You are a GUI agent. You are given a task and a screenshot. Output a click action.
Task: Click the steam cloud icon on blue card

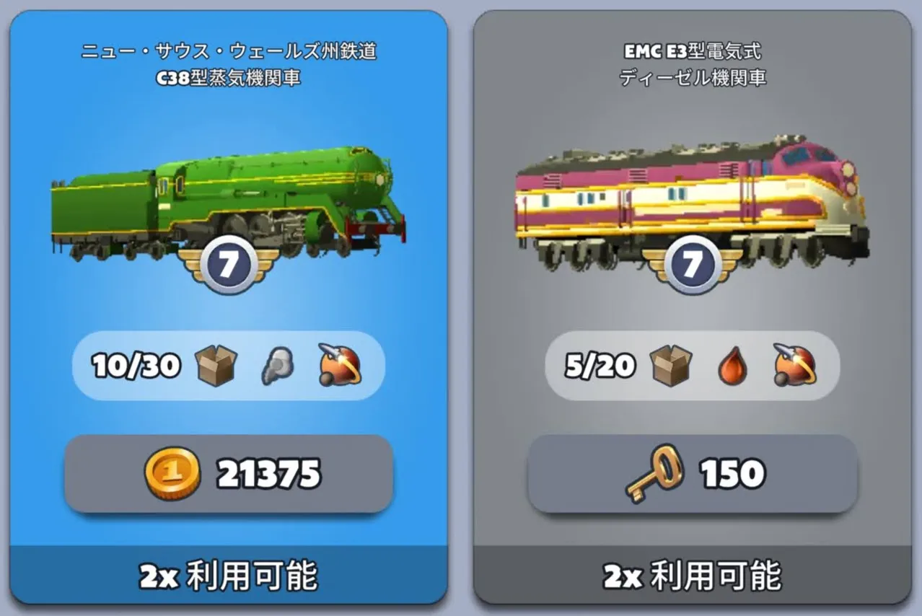point(277,366)
